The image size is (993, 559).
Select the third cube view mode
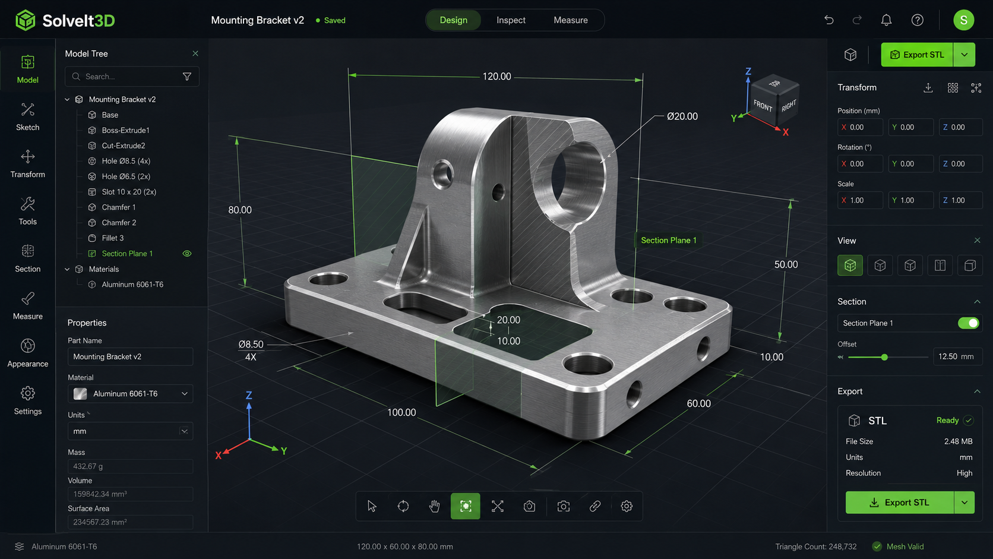coord(910,266)
